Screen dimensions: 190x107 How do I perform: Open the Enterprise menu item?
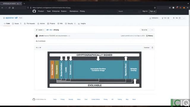[56, 11]
